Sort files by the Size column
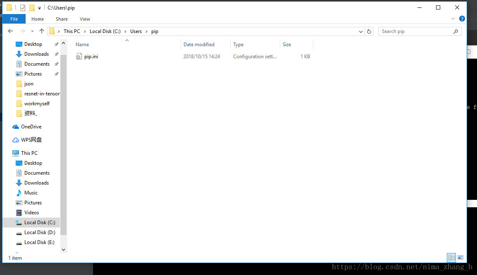 coord(287,44)
